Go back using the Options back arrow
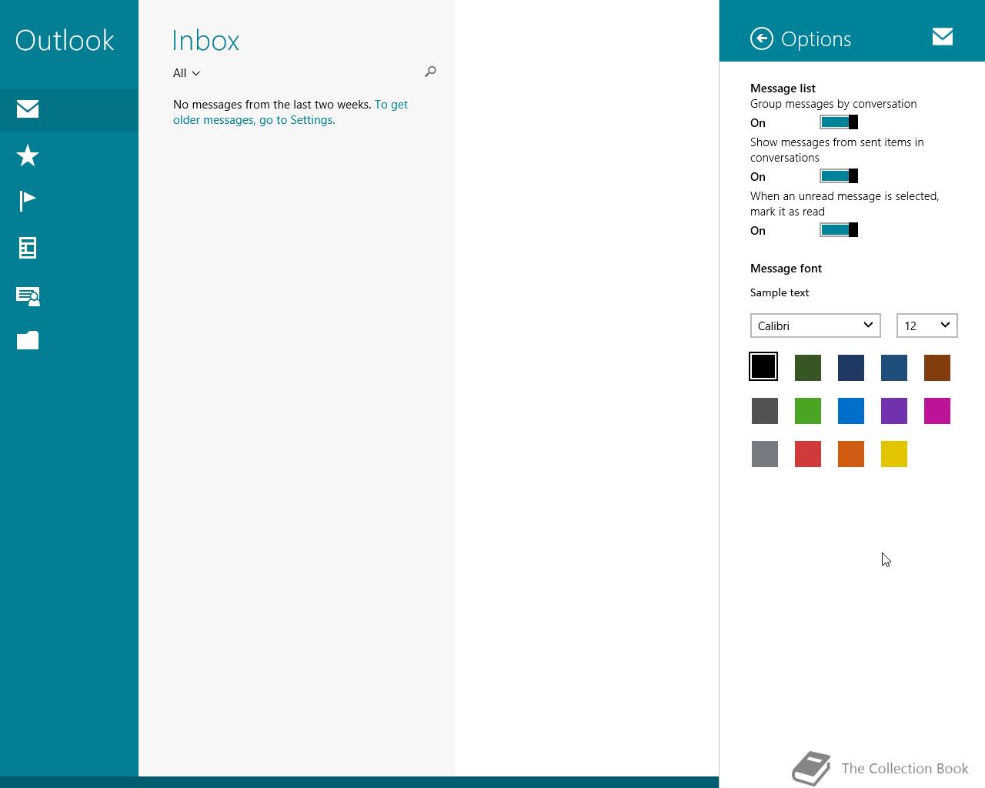The image size is (985, 788). click(x=762, y=38)
